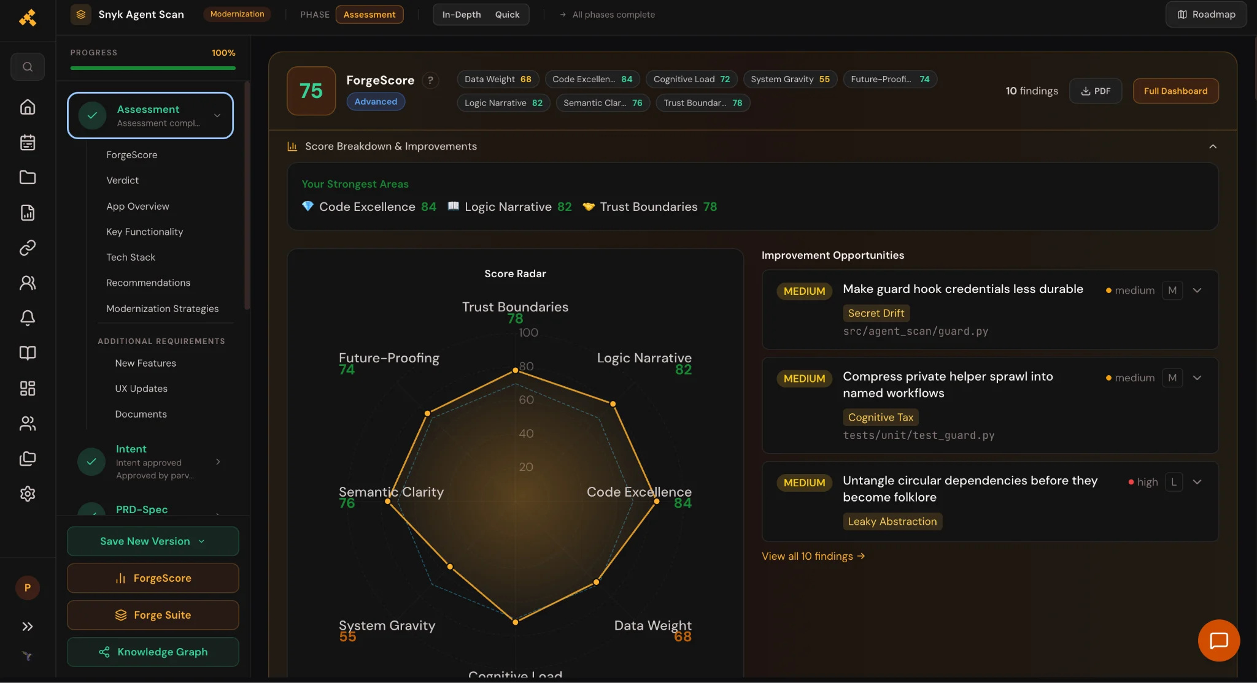Open the open-book docs icon in the sidebar
This screenshot has width=1257, height=683.
point(28,353)
